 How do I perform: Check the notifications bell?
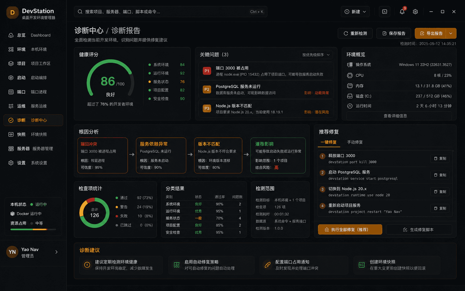402,12
